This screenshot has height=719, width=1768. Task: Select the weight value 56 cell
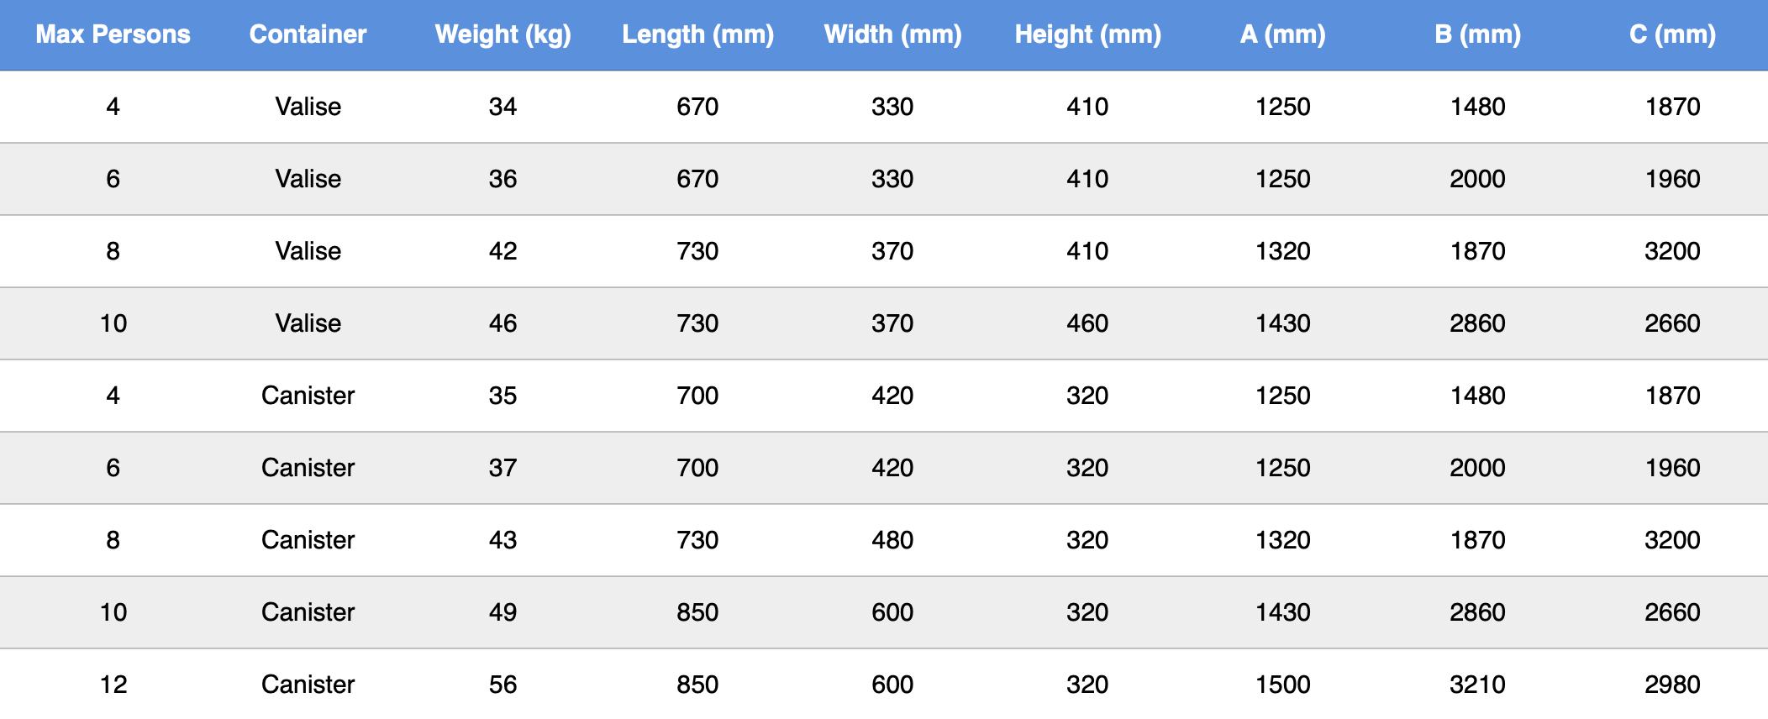pyautogui.click(x=503, y=685)
